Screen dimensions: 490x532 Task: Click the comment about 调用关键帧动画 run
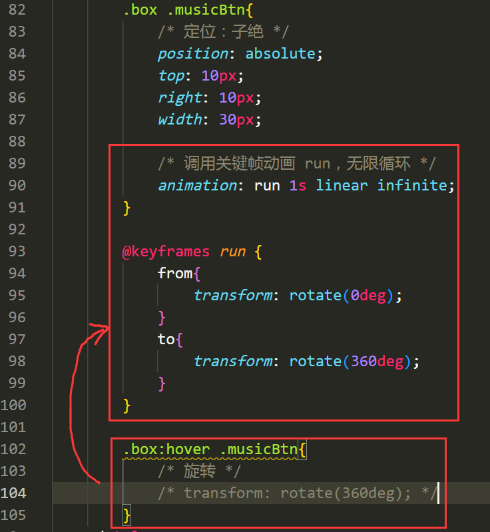coord(298,163)
